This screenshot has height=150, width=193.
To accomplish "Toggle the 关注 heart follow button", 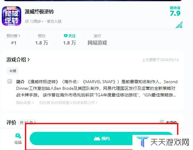I will (70, 36).
